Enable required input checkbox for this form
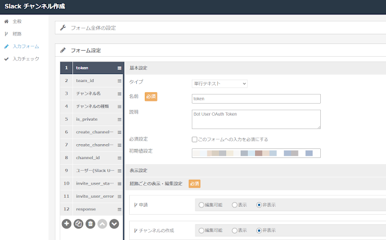This screenshot has height=240, width=386. pos(194,139)
